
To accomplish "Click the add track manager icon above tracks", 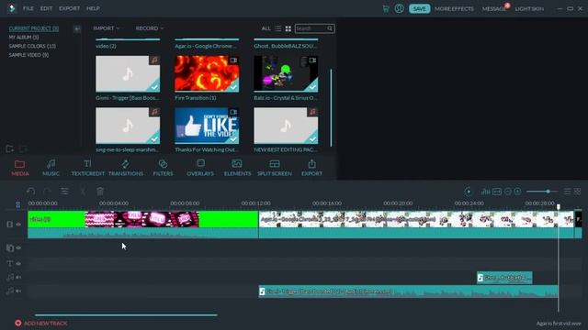I will pos(17,204).
